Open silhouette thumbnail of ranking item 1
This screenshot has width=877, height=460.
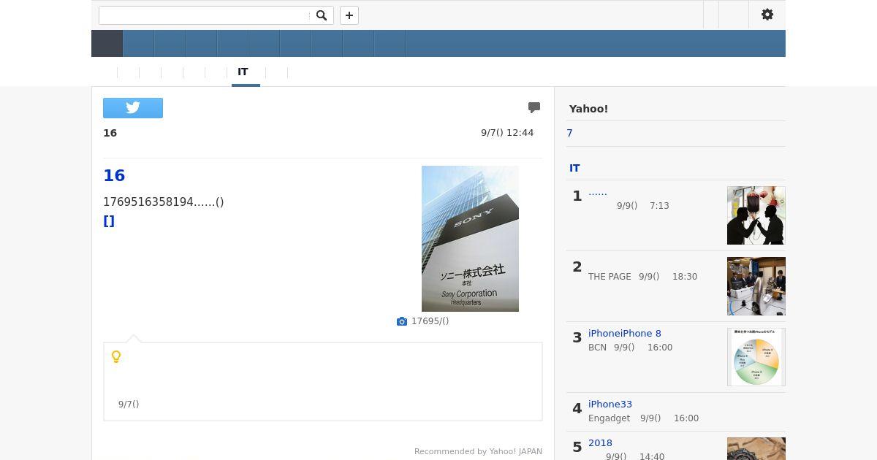pos(756,215)
